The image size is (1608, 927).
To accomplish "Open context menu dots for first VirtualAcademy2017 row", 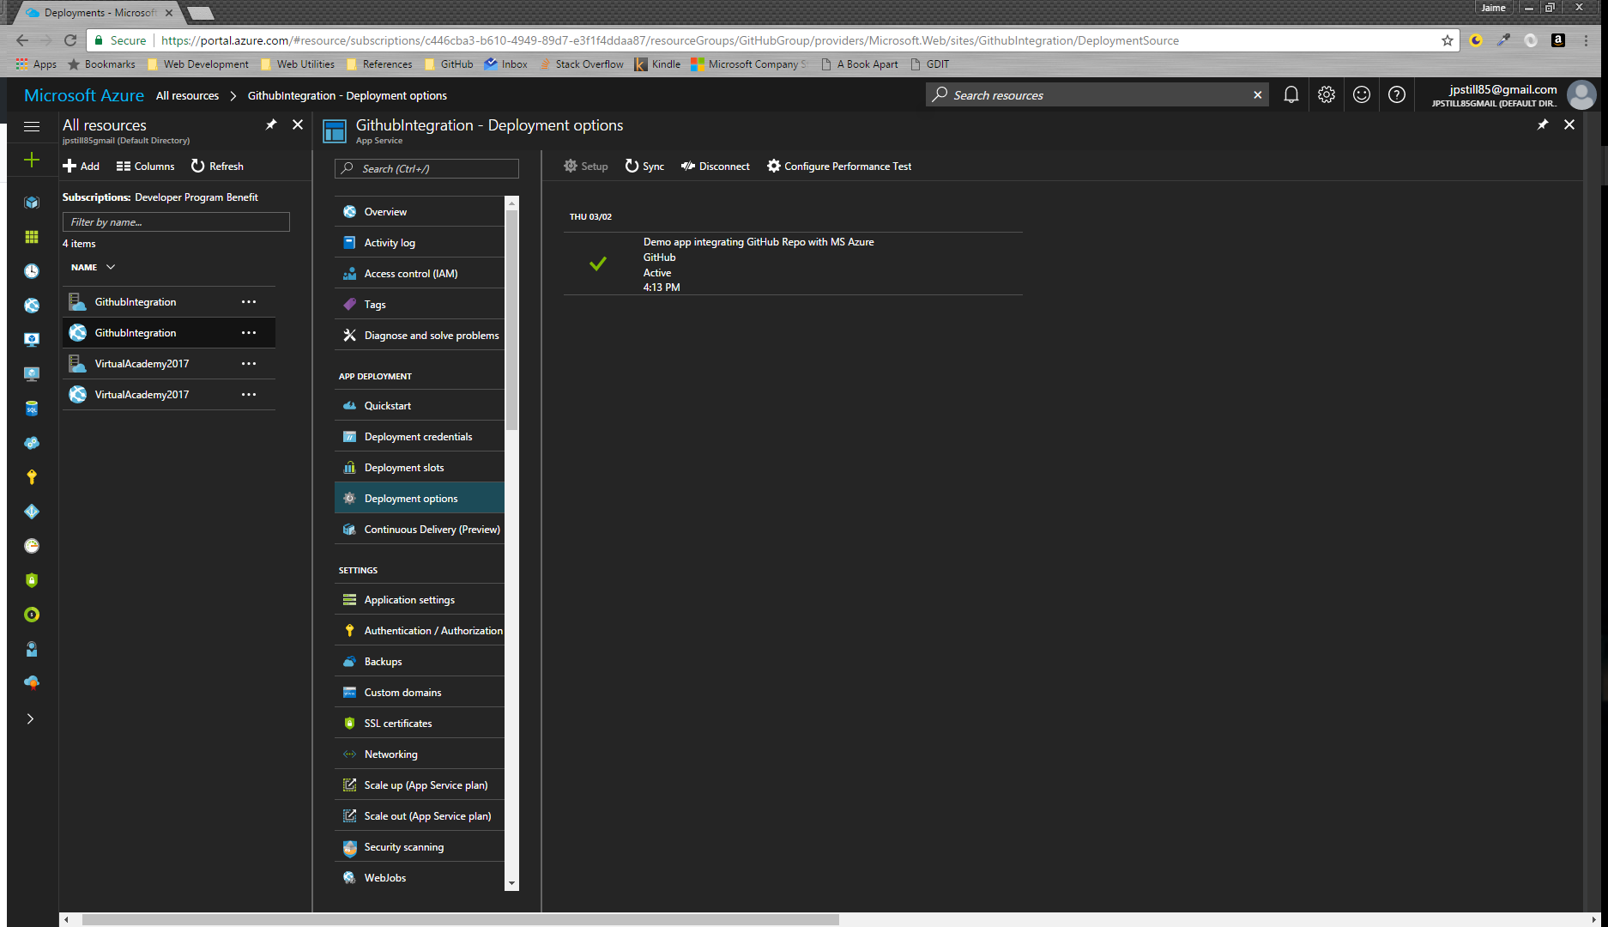I will (x=249, y=364).
